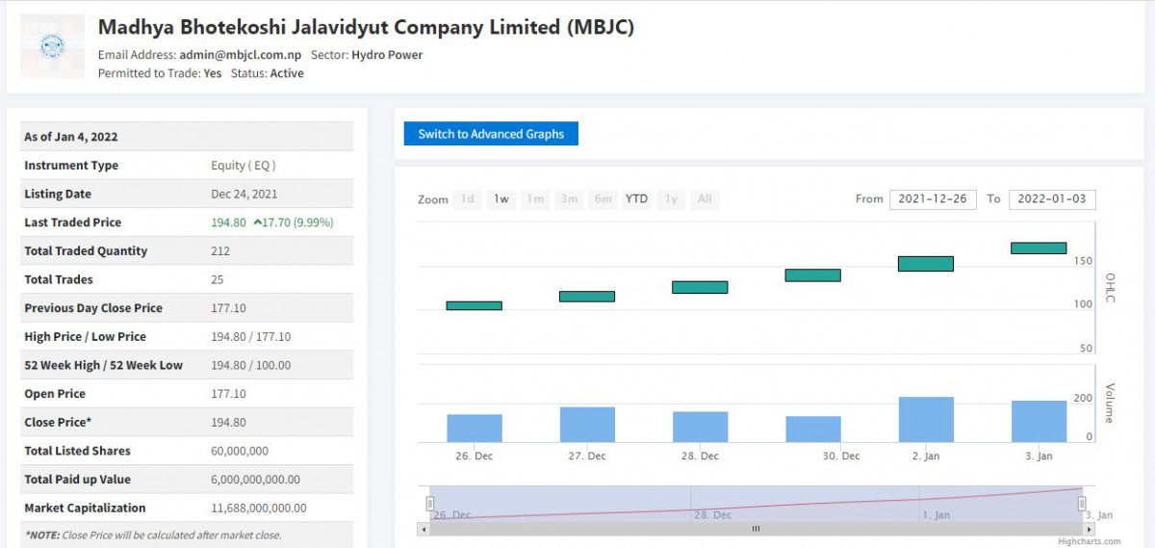Click the Total Paid up Value amount

tap(255, 480)
